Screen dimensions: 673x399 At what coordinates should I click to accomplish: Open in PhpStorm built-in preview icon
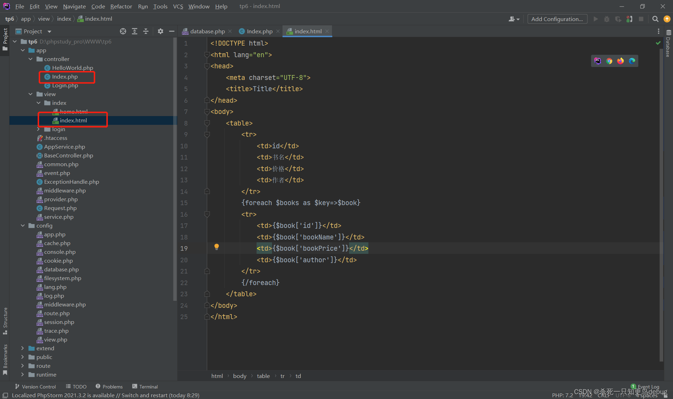598,61
